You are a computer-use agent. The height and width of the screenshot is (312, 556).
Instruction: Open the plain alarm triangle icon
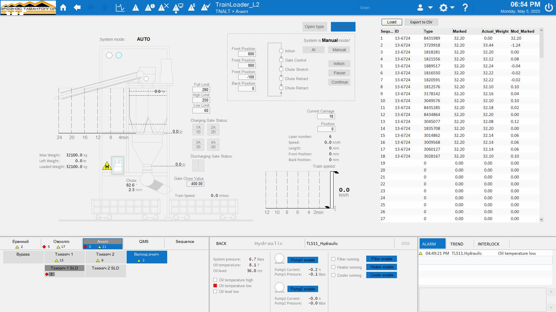click(x=136, y=7)
